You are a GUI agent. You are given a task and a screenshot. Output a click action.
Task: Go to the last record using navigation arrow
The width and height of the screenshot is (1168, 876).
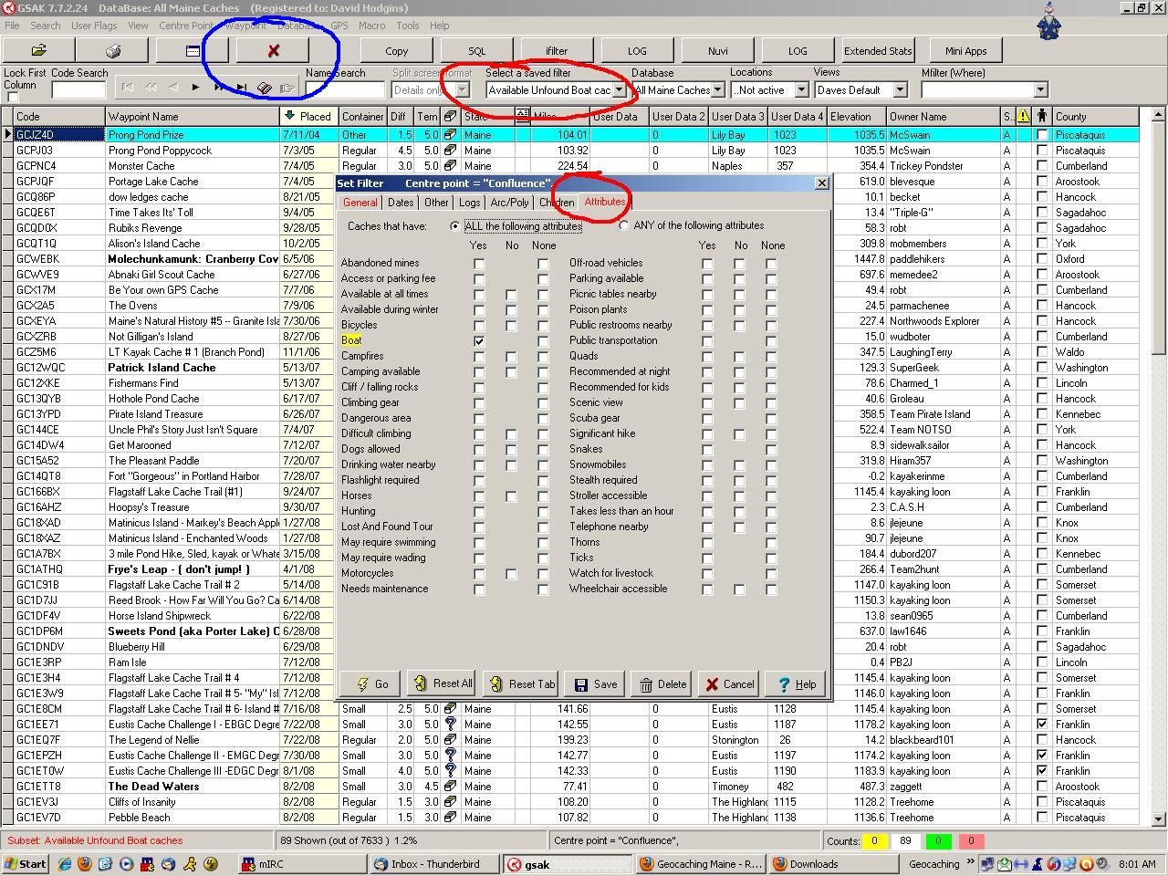[x=241, y=88]
